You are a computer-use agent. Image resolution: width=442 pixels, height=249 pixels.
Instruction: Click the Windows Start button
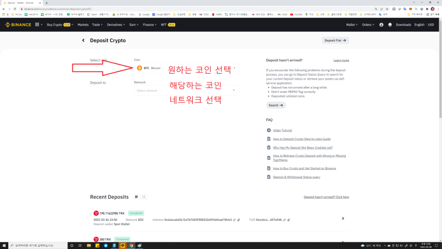coord(4,246)
